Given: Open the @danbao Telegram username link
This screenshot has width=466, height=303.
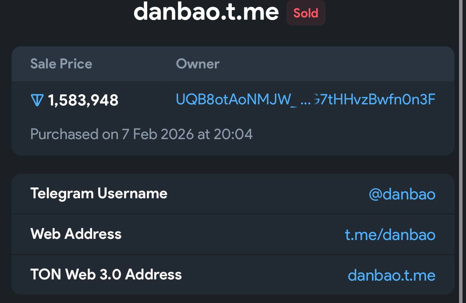Looking at the screenshot, I should [402, 194].
